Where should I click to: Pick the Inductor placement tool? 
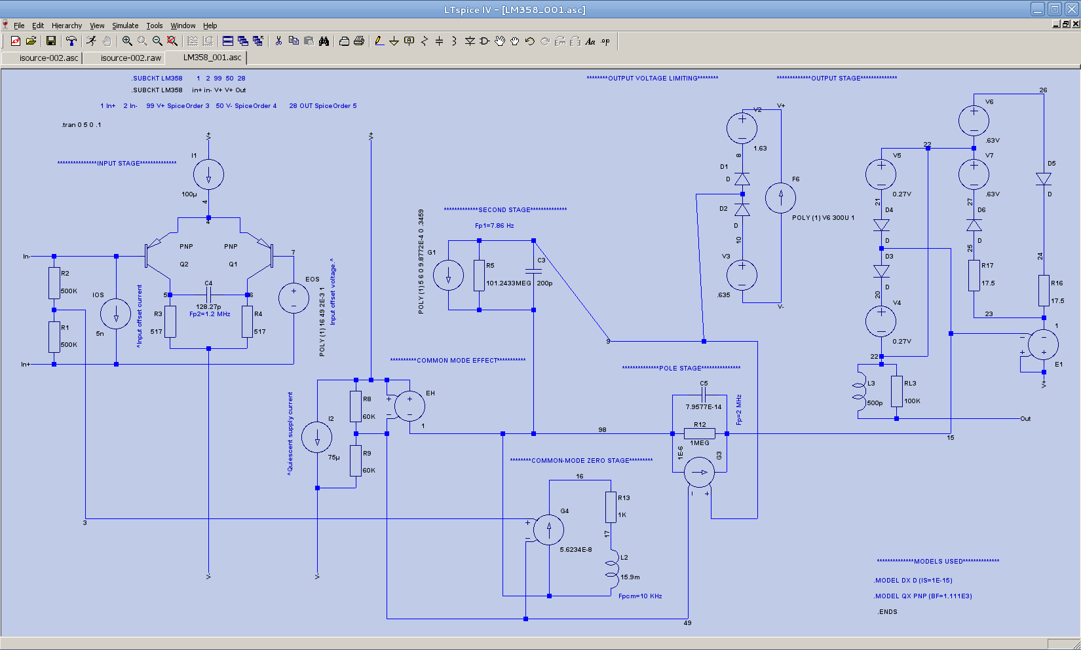[455, 41]
